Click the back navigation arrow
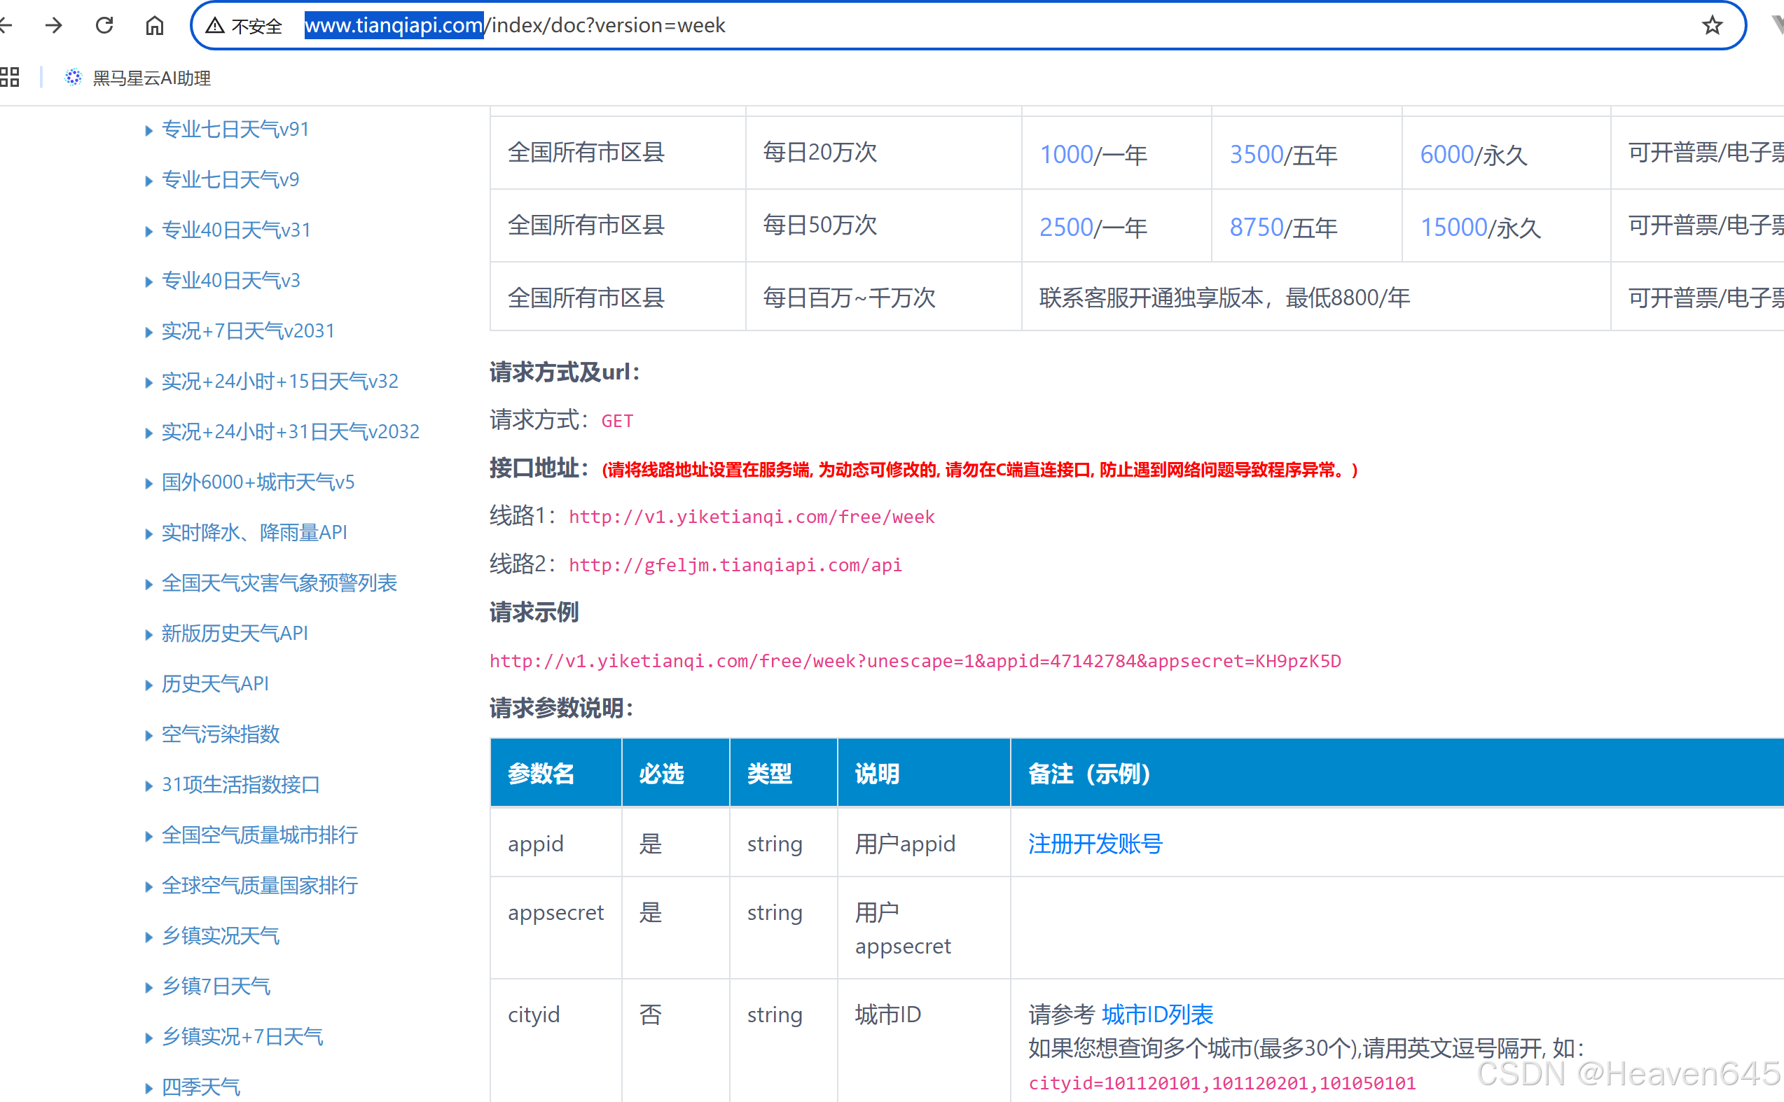 [6, 25]
